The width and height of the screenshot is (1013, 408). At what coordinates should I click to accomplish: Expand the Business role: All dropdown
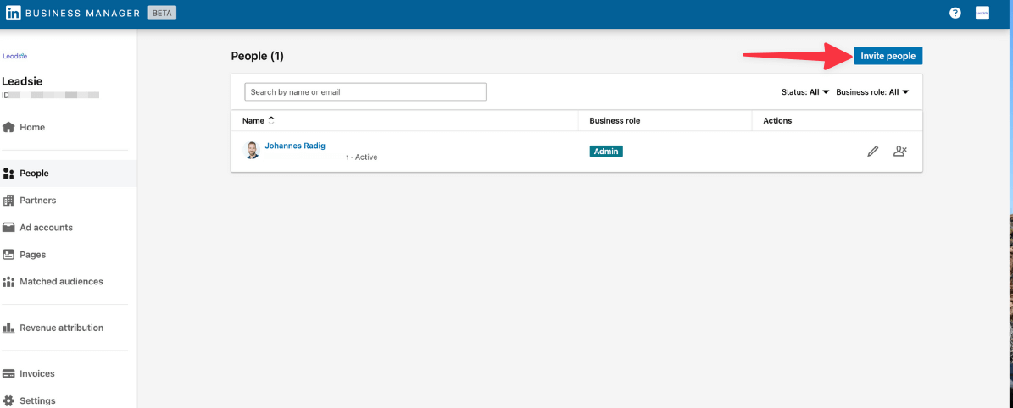point(873,92)
